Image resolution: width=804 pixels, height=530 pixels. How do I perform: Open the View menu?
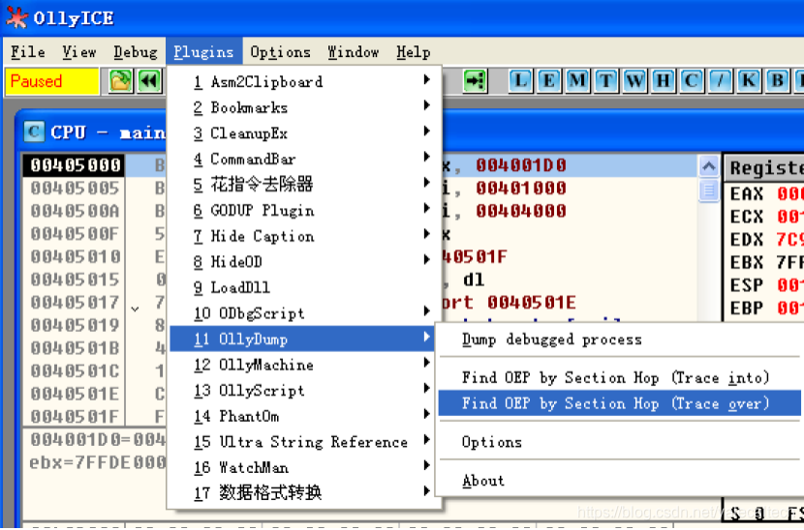[x=79, y=51]
